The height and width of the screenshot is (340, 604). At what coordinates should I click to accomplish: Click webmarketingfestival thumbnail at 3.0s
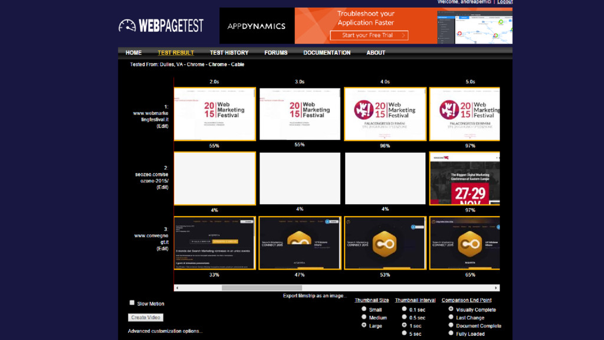[x=300, y=114]
